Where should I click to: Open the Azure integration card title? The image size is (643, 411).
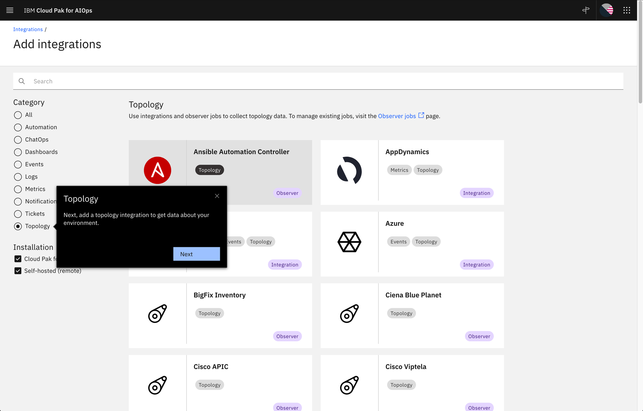point(395,223)
